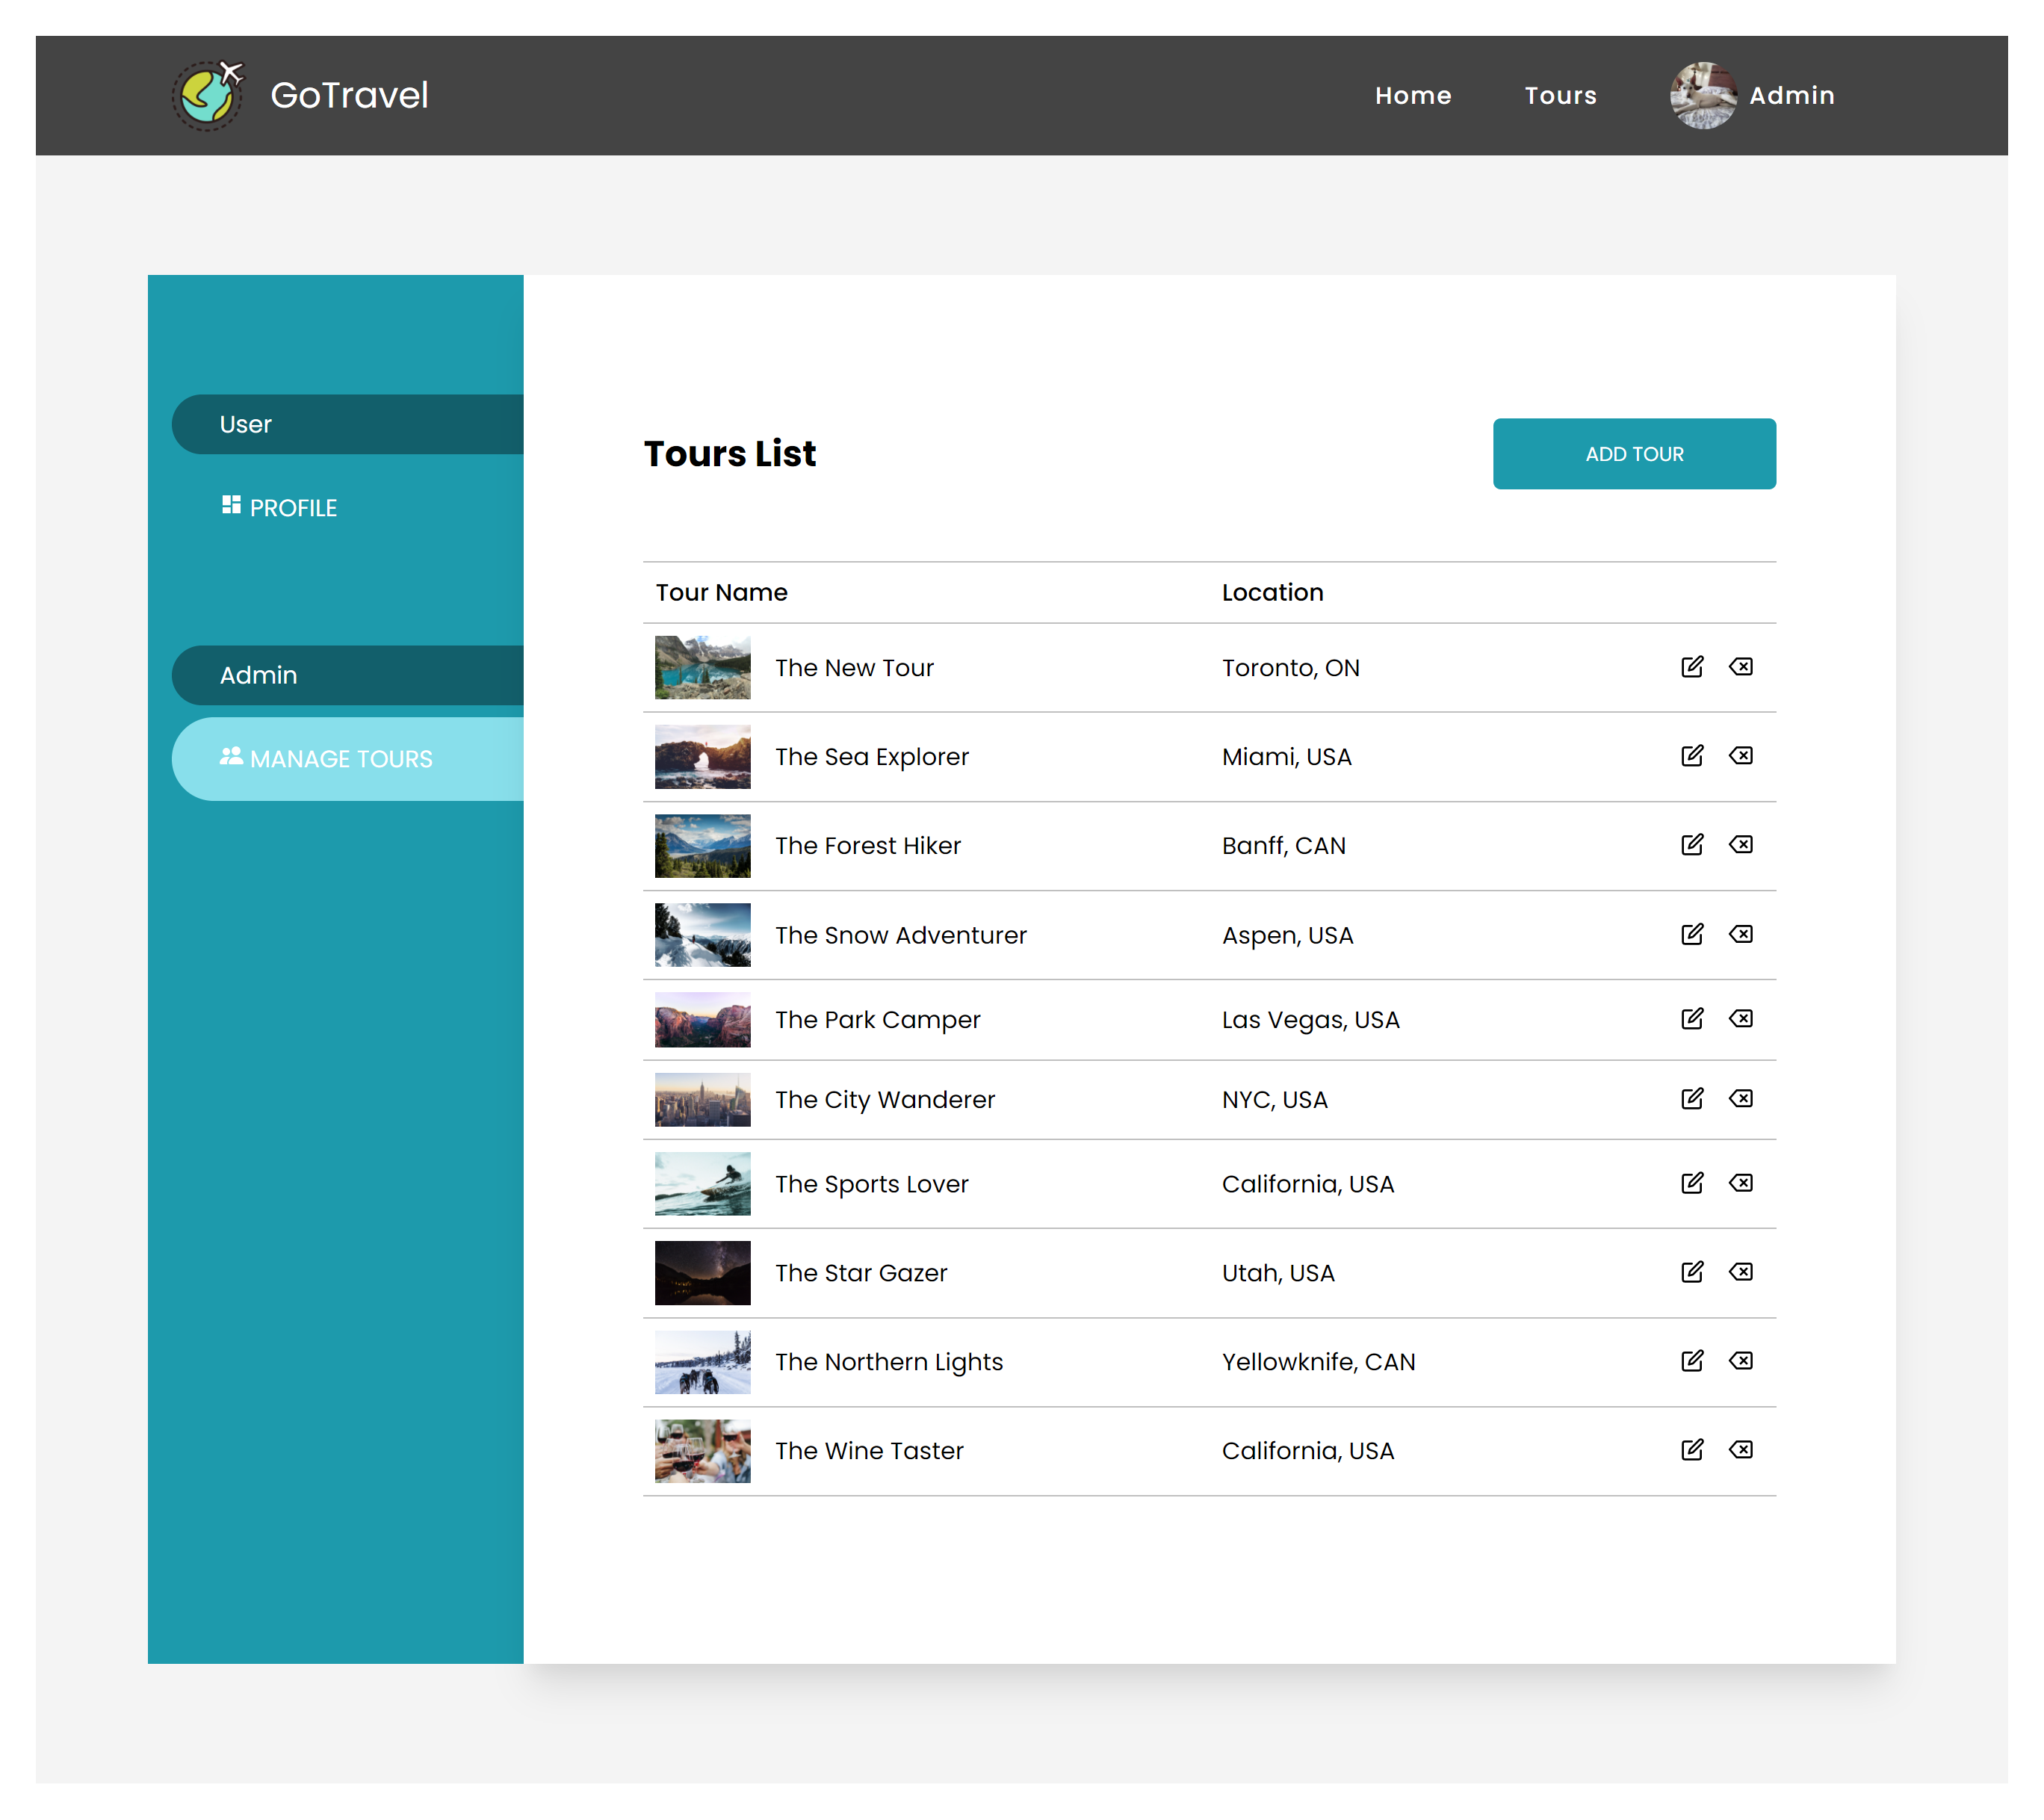Click the edit icon for The Forest Hiker
This screenshot has width=2044, height=1820.
[1689, 845]
